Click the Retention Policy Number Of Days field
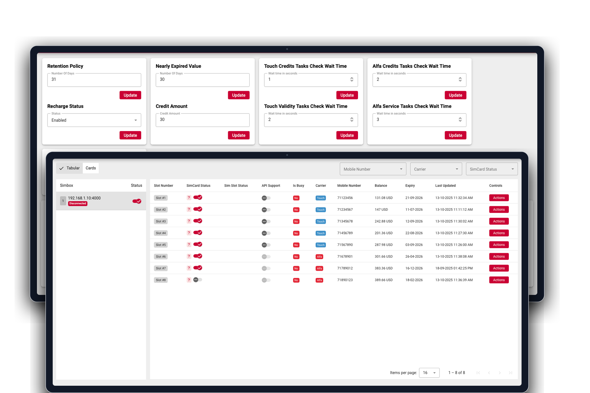Viewport: 590px width, 393px height. pyautogui.click(x=94, y=80)
